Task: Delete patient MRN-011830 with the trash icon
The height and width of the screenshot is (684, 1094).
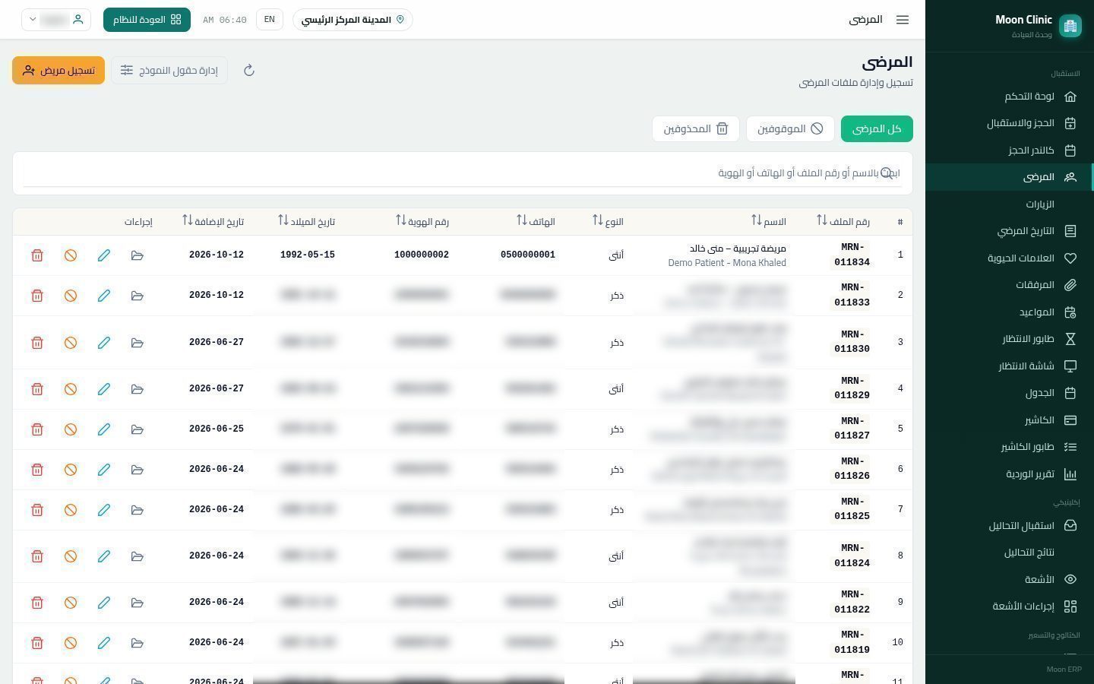Action: pyautogui.click(x=37, y=343)
